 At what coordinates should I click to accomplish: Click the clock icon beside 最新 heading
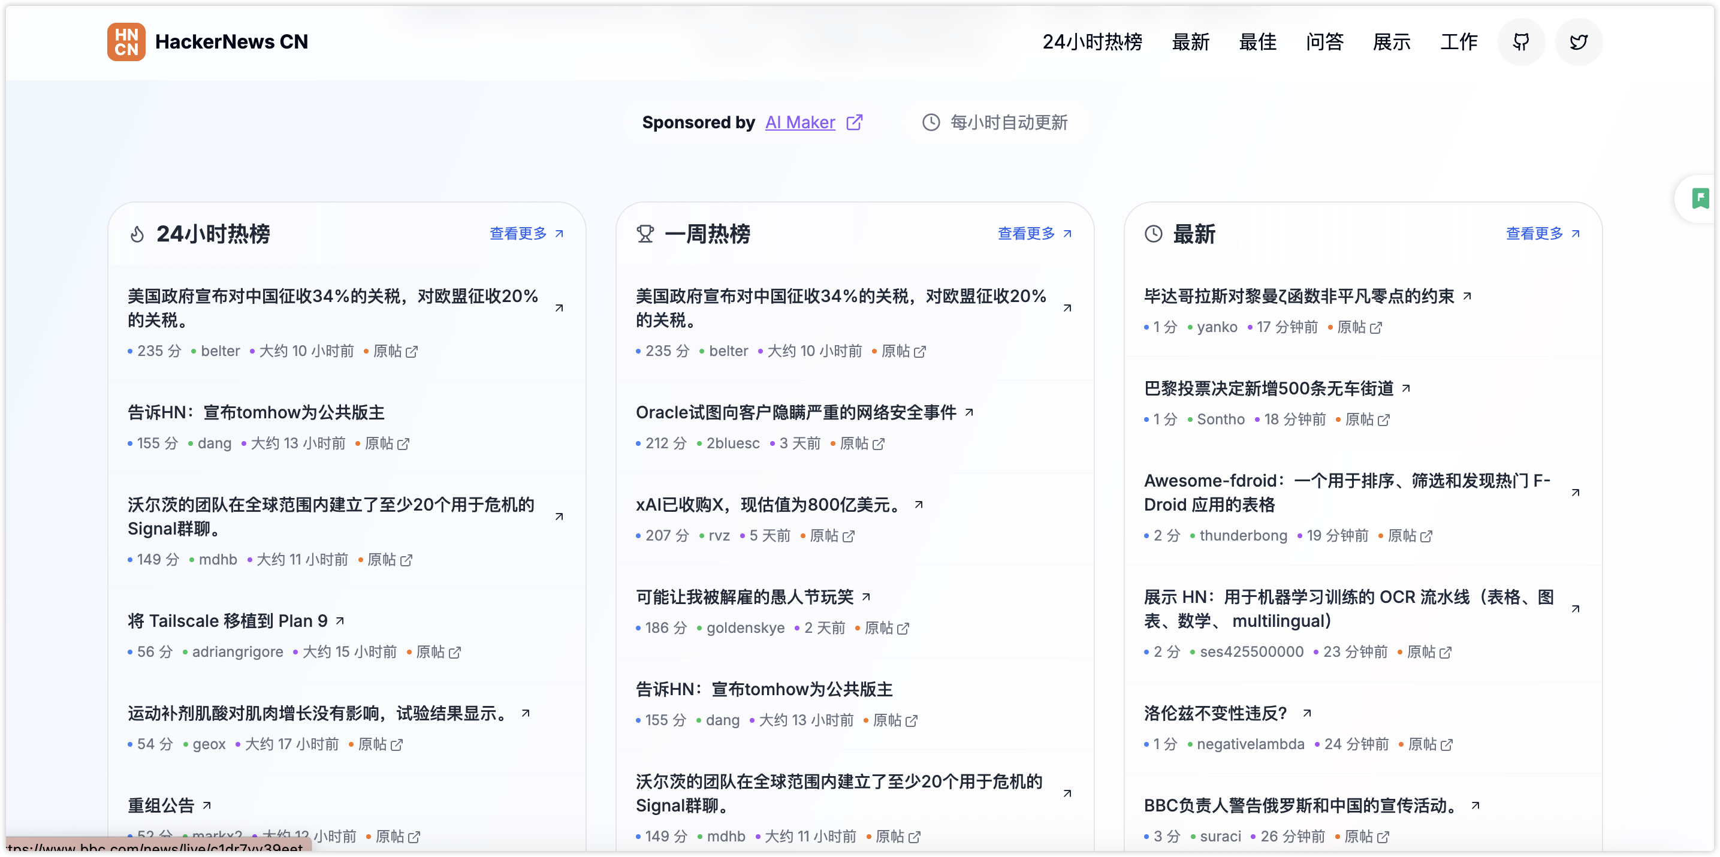point(1153,234)
